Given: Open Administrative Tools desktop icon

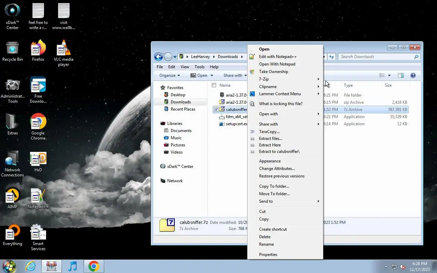Looking at the screenshot, I should (13, 91).
